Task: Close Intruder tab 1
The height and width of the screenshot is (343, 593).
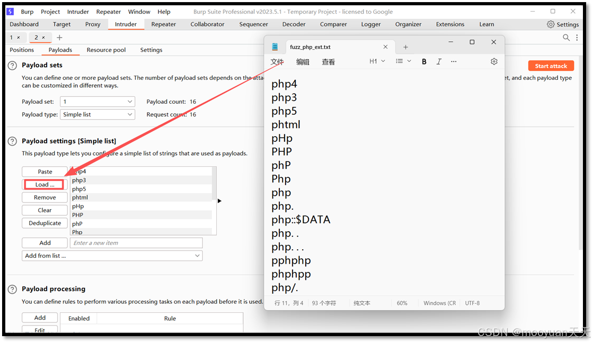Action: point(18,38)
